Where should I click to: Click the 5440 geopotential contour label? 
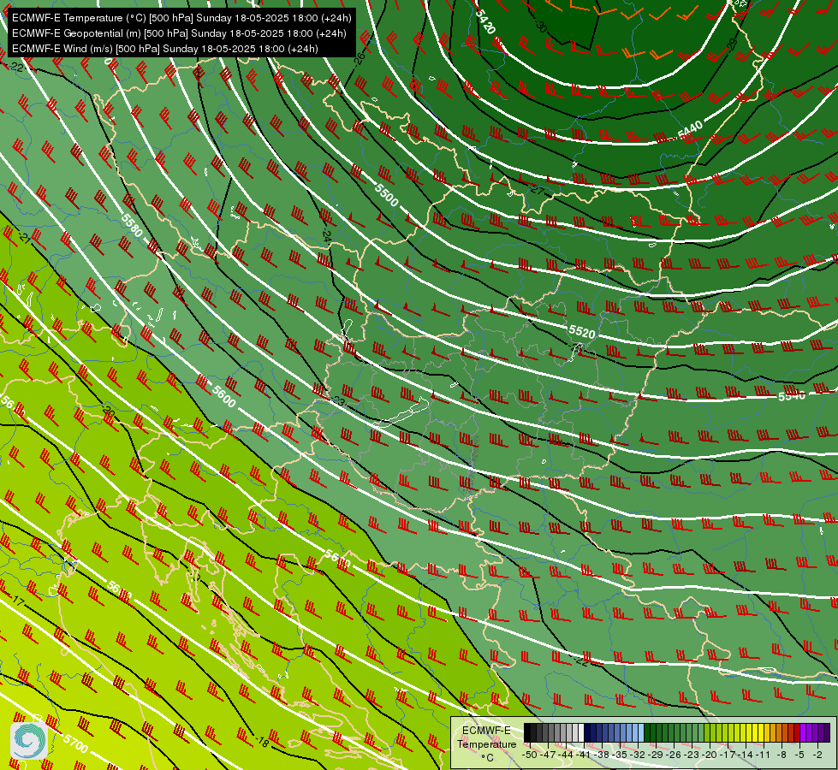tap(690, 129)
